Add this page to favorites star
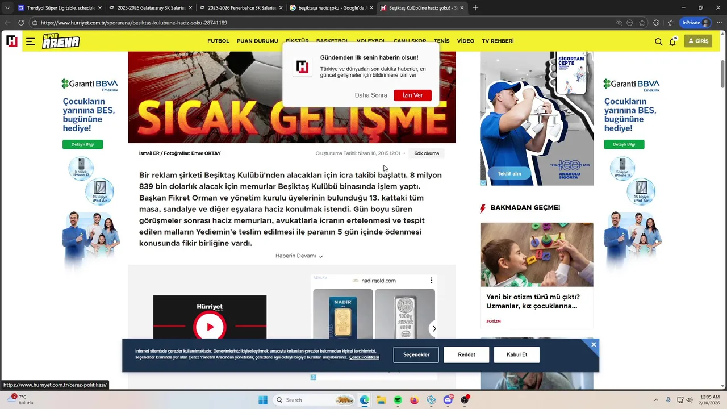 [x=642, y=23]
